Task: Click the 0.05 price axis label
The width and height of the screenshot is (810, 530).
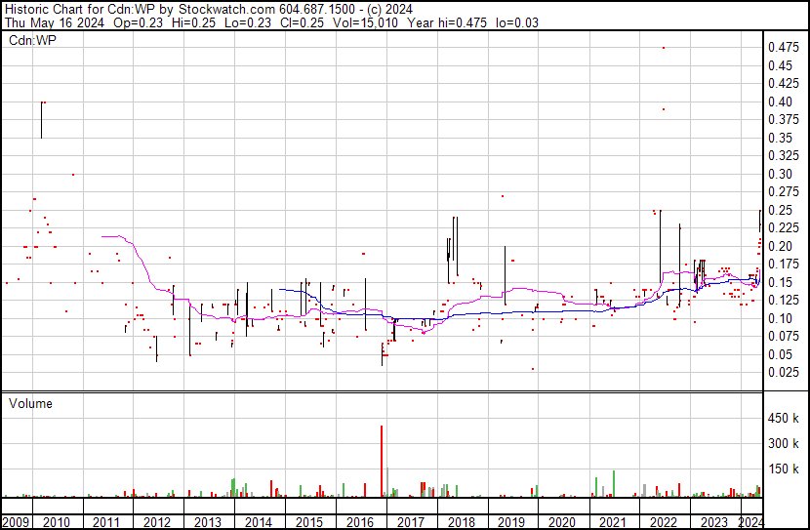Action: tap(780, 355)
